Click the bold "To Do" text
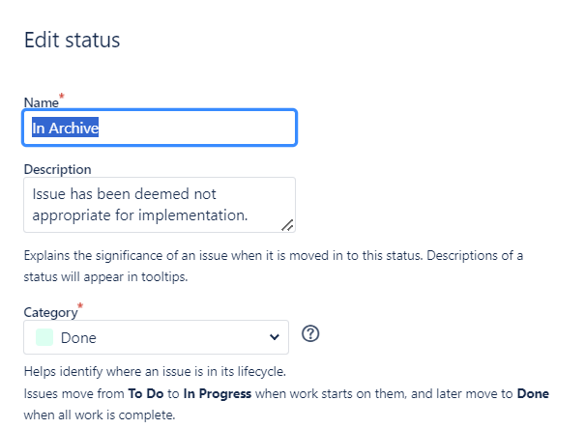This screenshot has height=429, width=585. tap(146, 393)
